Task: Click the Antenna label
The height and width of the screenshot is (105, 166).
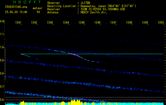Action: tap(53, 12)
